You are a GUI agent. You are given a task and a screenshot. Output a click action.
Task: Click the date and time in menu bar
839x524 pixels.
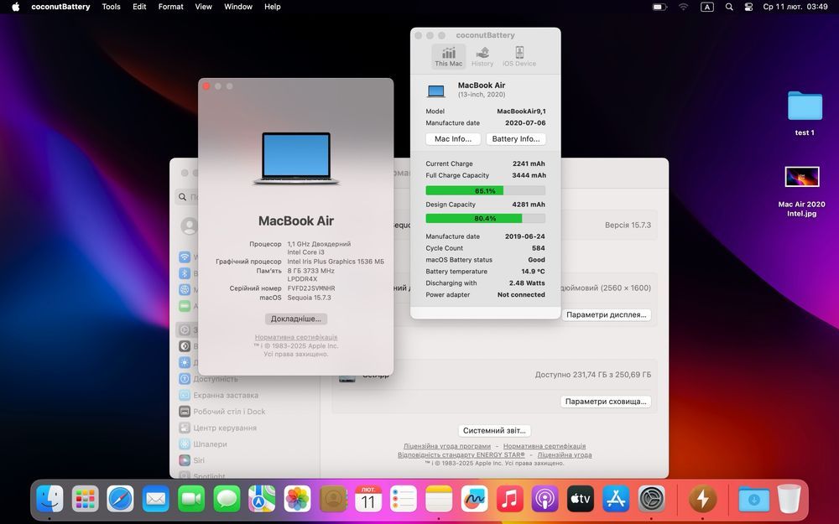click(x=795, y=7)
